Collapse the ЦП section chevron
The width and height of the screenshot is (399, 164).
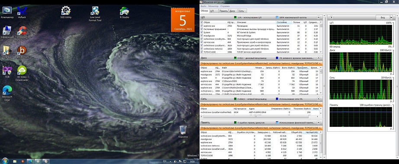point(319,17)
